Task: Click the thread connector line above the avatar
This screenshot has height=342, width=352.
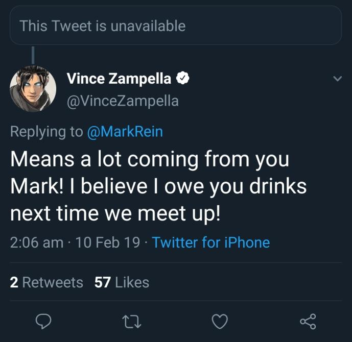Action: pyautogui.click(x=33, y=55)
